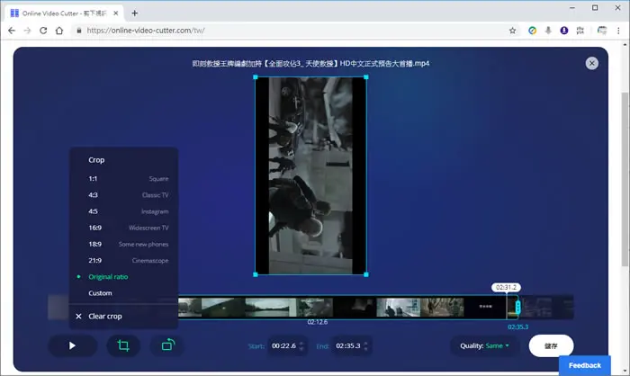Choose Original ratio crop option

(x=124, y=277)
